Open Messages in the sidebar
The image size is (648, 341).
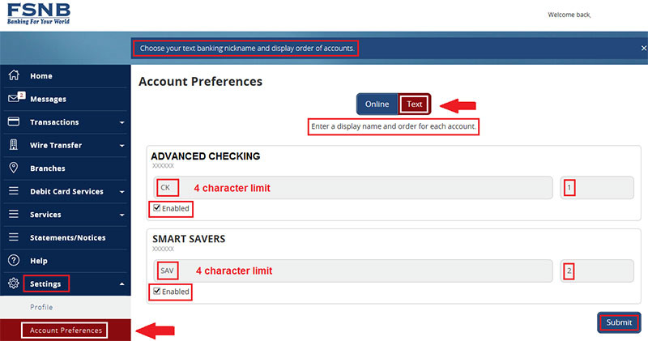(48, 99)
